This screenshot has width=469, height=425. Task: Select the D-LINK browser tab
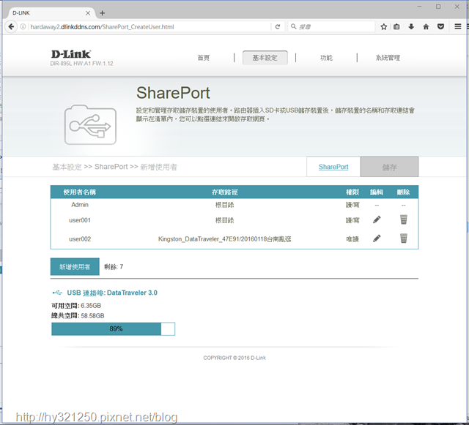[x=51, y=13]
